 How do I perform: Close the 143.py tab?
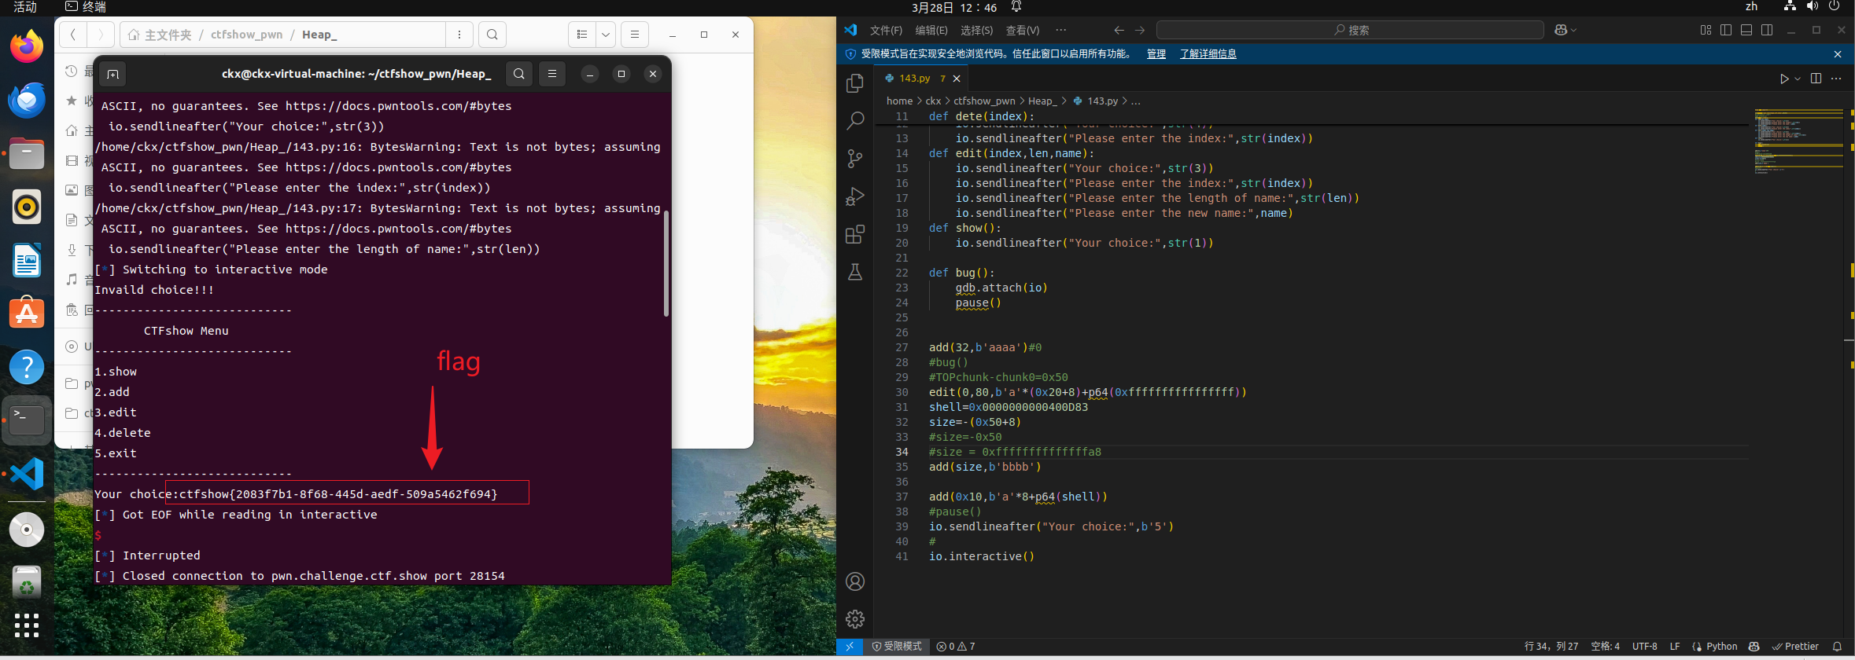click(x=957, y=79)
